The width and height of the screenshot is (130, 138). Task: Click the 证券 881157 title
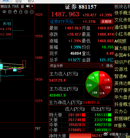click(x=81, y=7)
